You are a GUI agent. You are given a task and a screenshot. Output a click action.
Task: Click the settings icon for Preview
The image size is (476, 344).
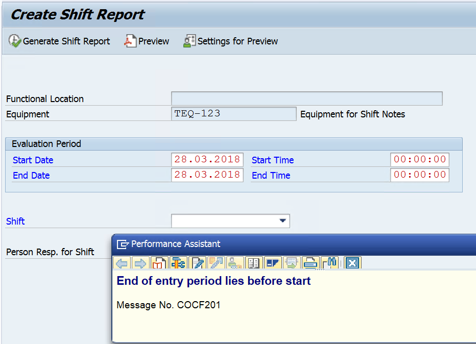(x=189, y=41)
